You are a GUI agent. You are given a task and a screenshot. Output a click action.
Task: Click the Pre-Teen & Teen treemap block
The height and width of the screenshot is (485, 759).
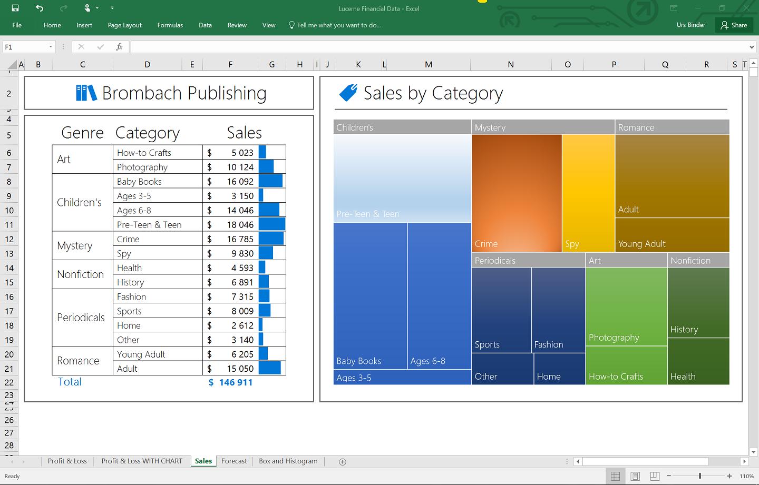(x=402, y=178)
